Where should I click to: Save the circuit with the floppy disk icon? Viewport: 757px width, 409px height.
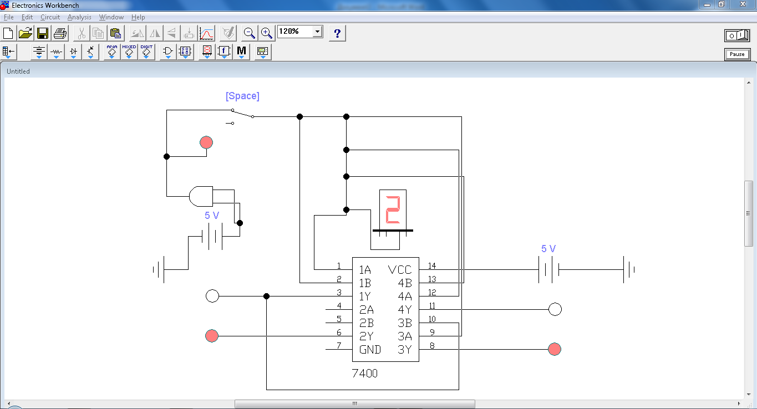[x=43, y=33]
